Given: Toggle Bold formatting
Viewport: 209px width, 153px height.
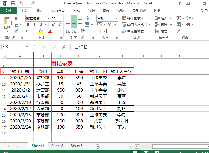Looking at the screenshot, I should 28,25.
